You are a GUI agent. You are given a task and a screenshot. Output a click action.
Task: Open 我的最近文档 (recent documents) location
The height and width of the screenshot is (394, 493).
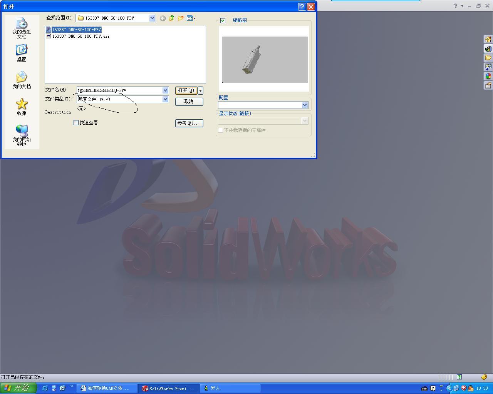pos(22,28)
